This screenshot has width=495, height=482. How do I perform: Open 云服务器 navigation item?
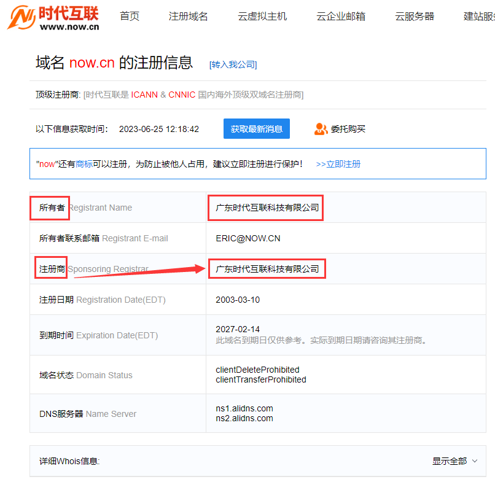(415, 16)
